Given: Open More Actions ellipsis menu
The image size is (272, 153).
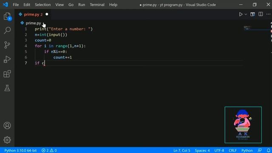Looking at the screenshot, I should coord(268,14).
